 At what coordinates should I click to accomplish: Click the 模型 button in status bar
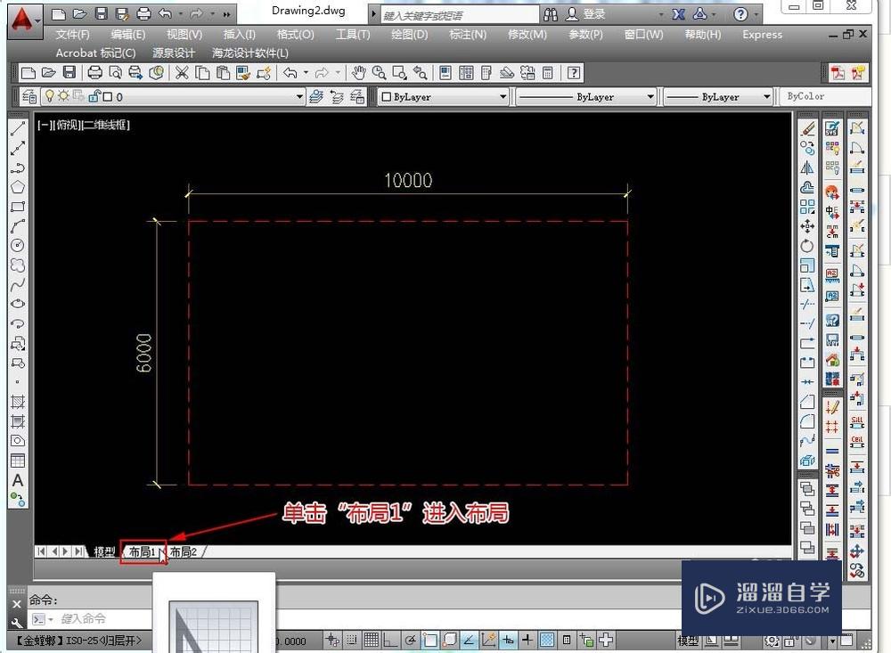pos(688,641)
